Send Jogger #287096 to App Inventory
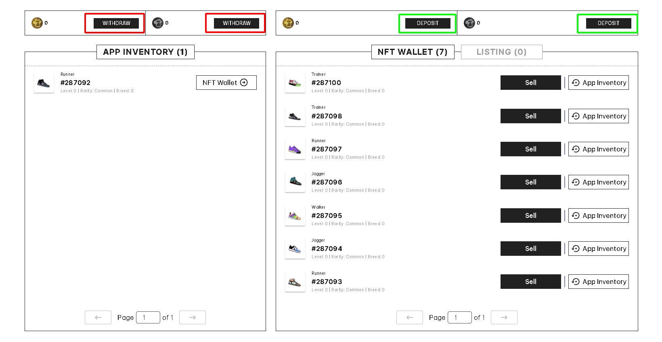This screenshot has height=342, width=662. [x=598, y=182]
